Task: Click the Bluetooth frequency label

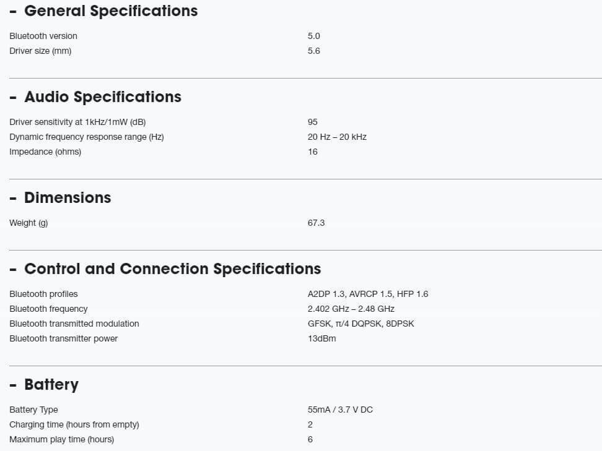Action: coord(48,309)
